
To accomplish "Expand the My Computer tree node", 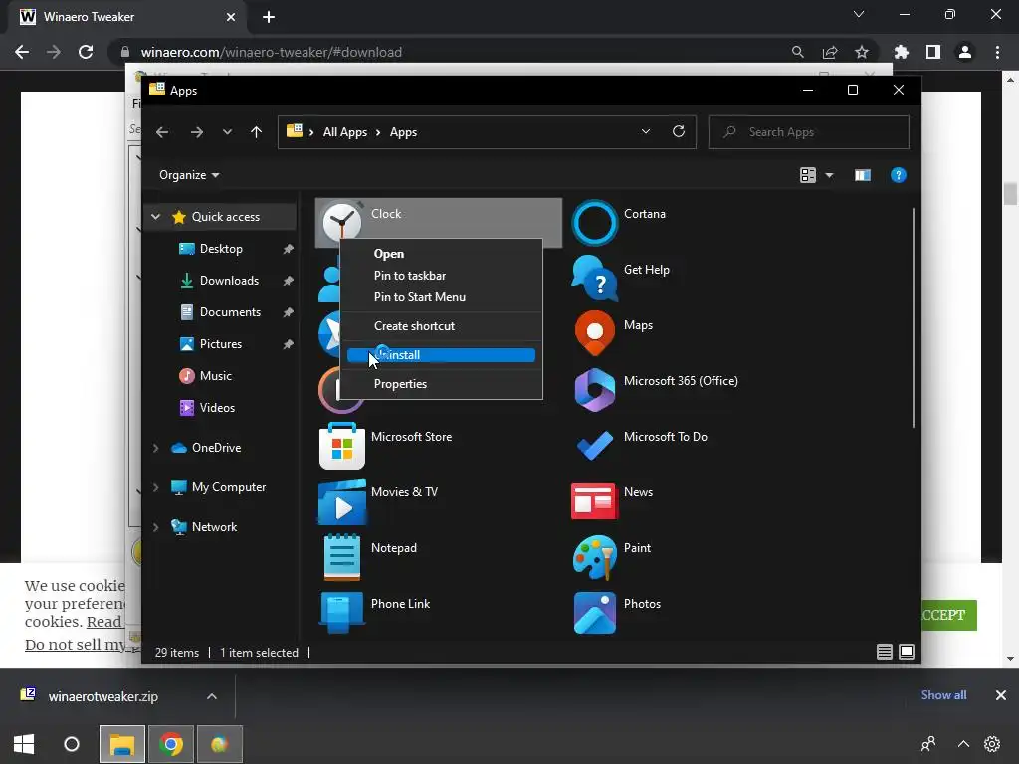I will (155, 487).
